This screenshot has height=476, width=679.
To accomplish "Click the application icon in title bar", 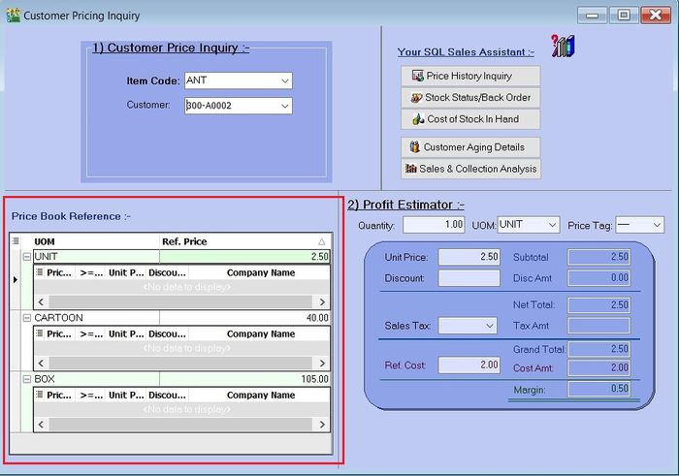I will [x=13, y=16].
